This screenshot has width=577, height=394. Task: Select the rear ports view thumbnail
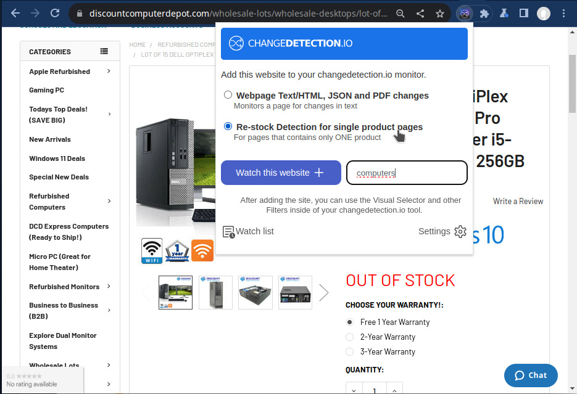point(295,292)
